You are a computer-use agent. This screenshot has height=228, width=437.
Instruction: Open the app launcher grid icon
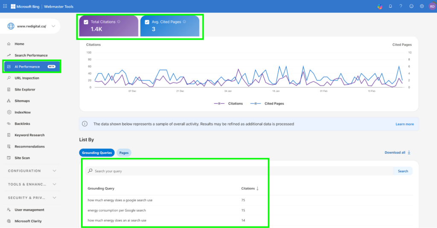click(5, 6)
